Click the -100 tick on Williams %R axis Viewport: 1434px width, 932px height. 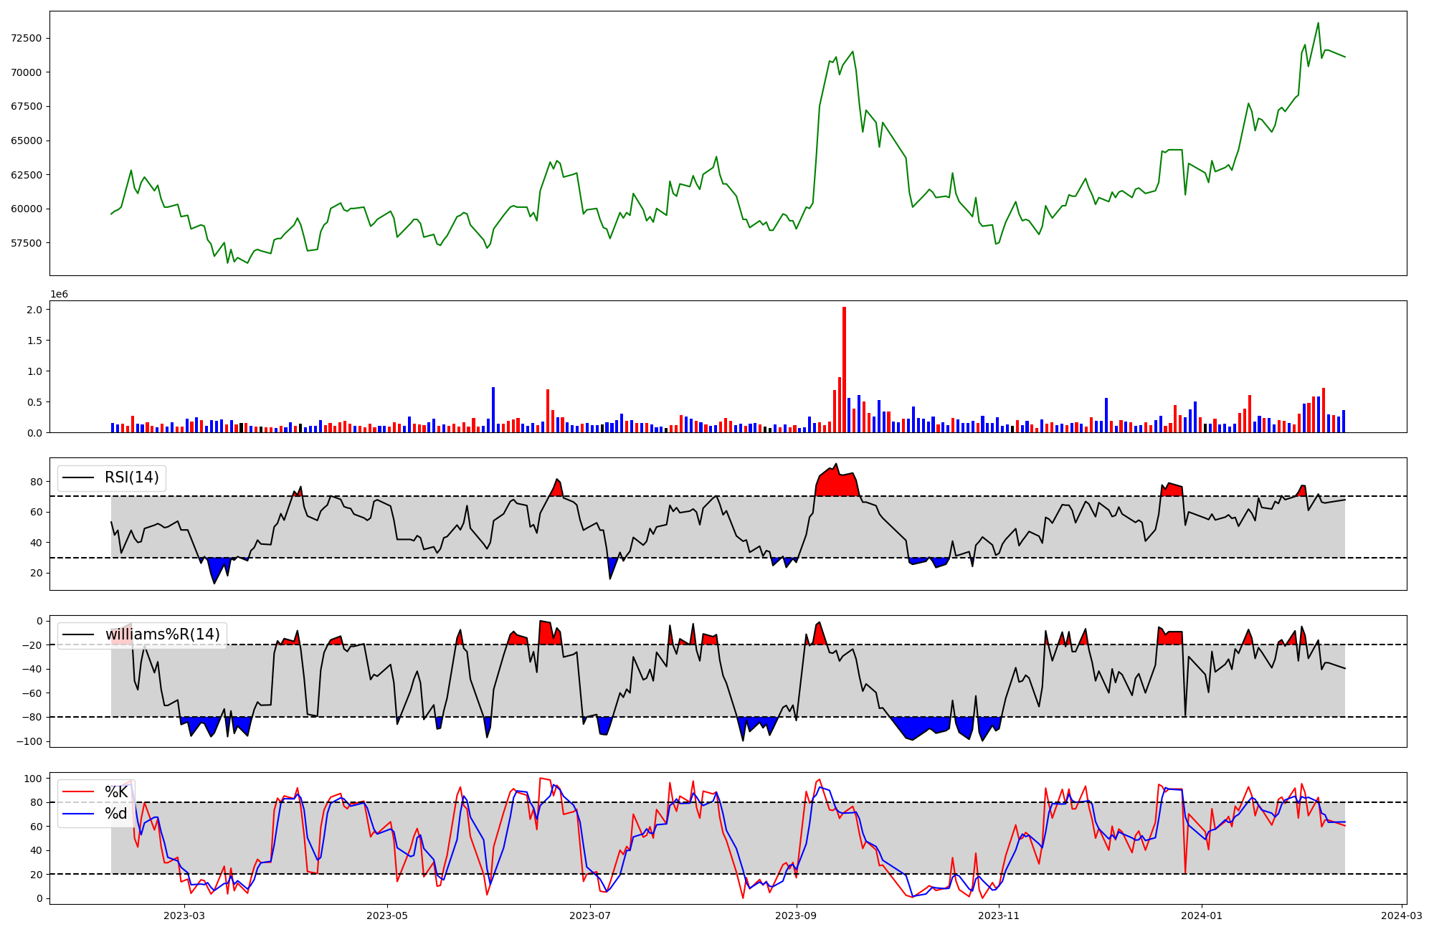click(29, 741)
